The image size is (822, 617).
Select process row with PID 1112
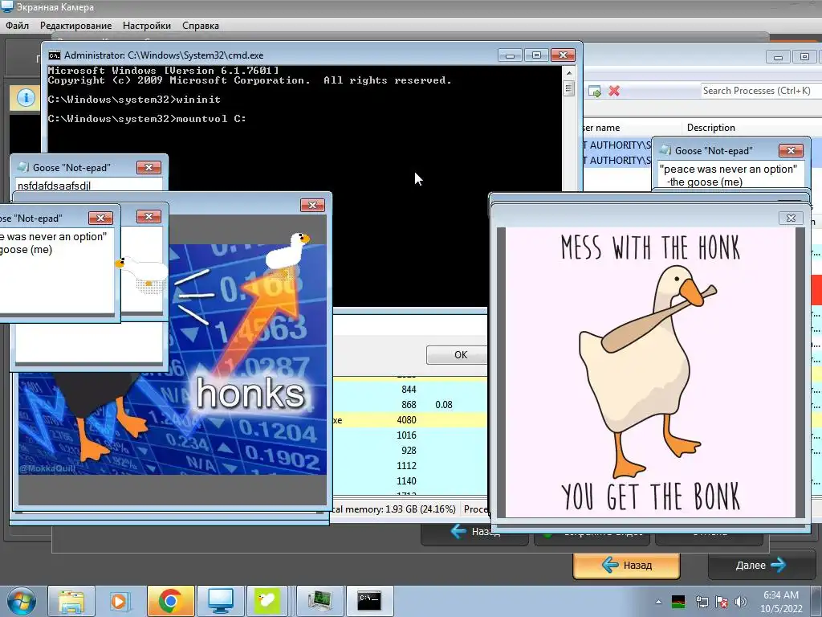(410, 465)
